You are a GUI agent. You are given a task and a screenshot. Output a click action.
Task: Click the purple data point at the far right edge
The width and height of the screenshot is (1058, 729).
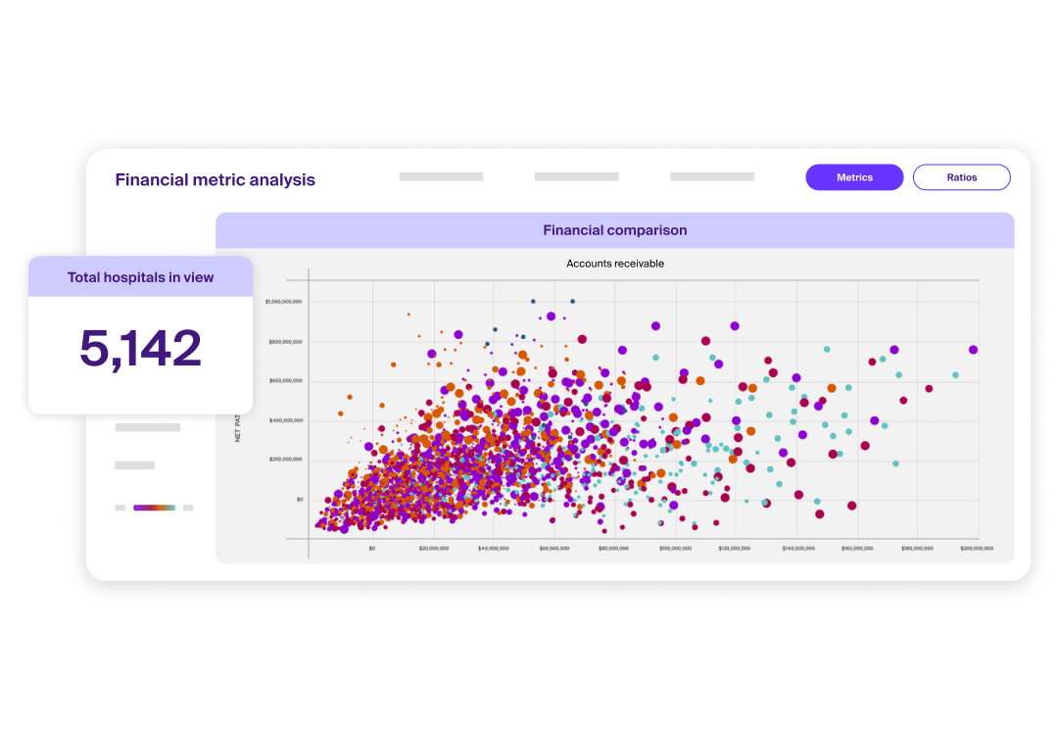tap(973, 350)
